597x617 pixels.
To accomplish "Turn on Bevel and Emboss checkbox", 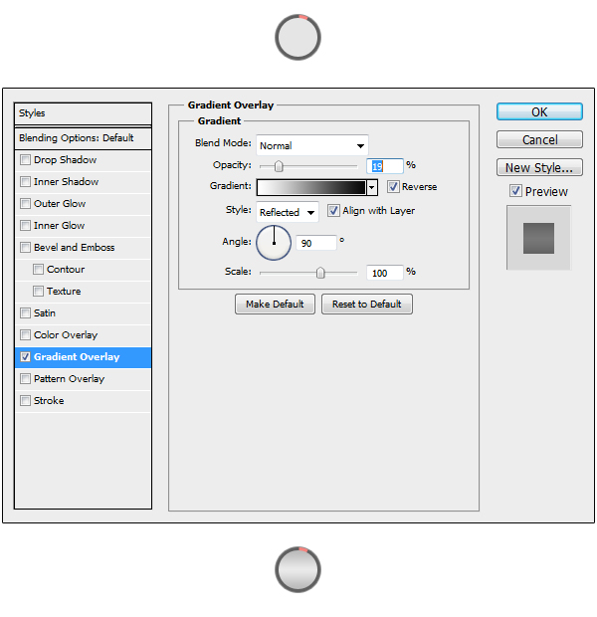I will tap(25, 248).
